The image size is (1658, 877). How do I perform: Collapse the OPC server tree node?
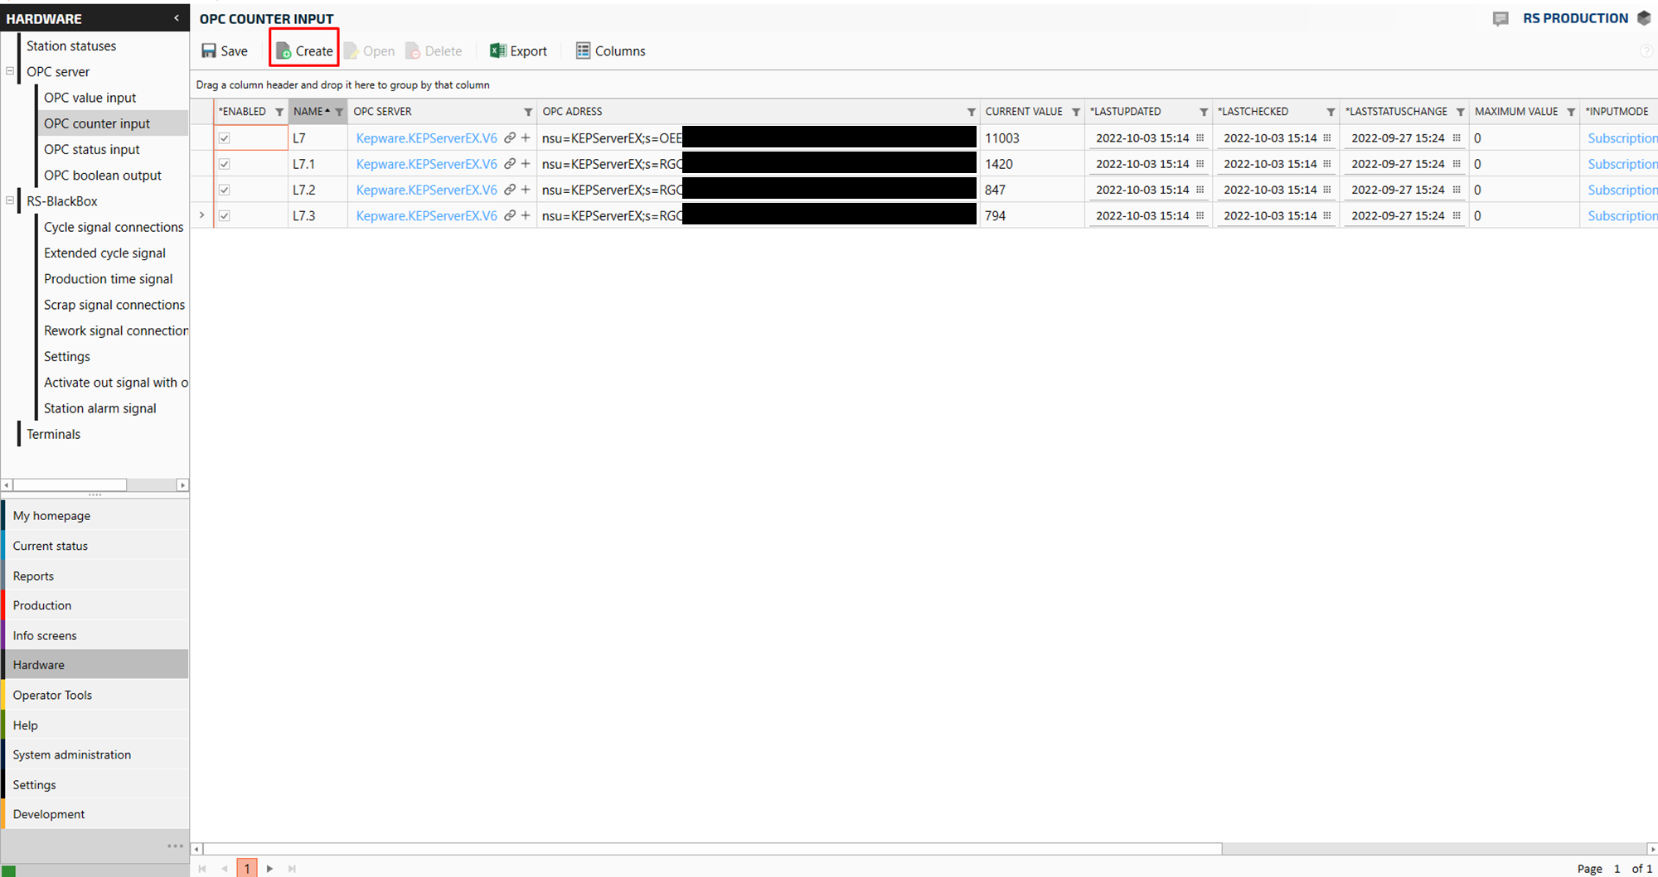coord(10,71)
